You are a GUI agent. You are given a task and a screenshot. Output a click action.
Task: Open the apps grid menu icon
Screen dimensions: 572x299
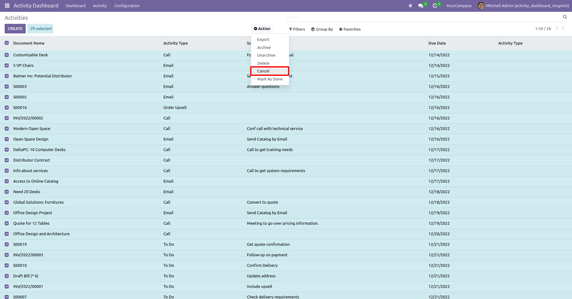click(7, 6)
